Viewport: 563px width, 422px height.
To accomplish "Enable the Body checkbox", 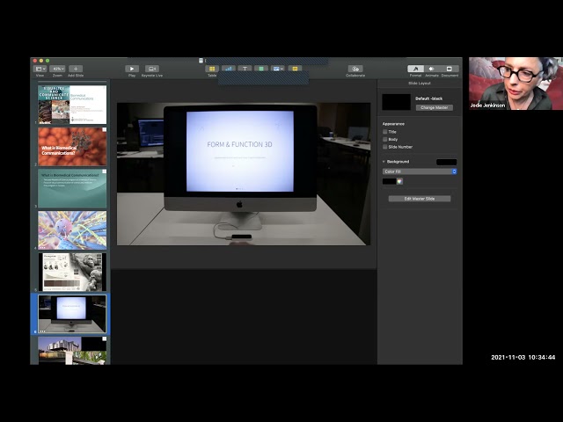I will [x=385, y=139].
